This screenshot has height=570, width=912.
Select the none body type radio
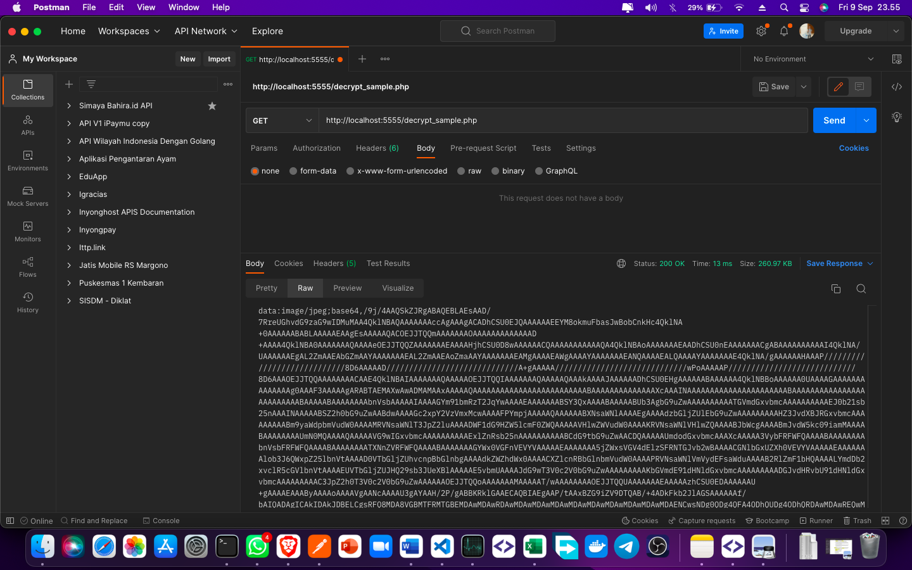click(255, 171)
